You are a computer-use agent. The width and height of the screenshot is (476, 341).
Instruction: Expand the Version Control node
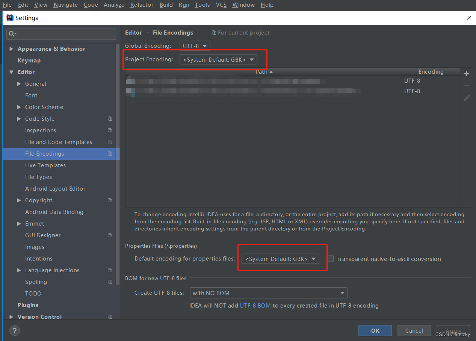(x=11, y=317)
